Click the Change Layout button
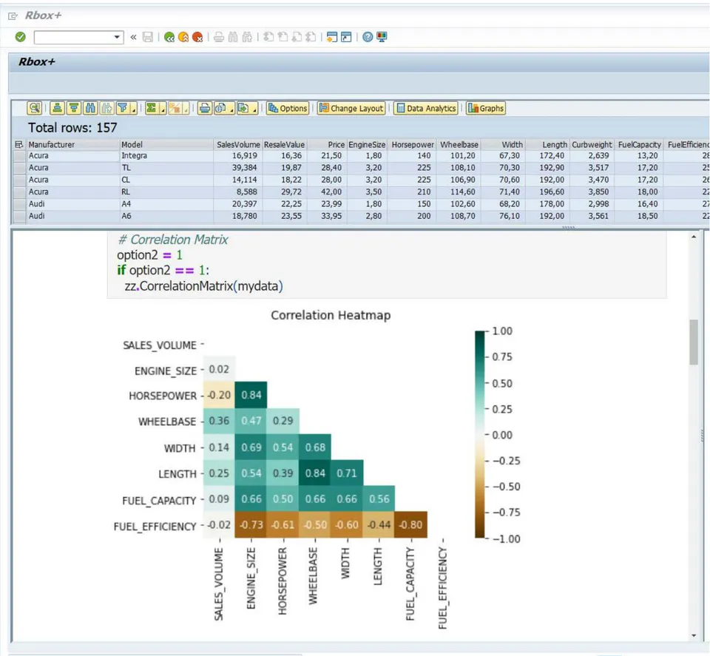 [351, 108]
